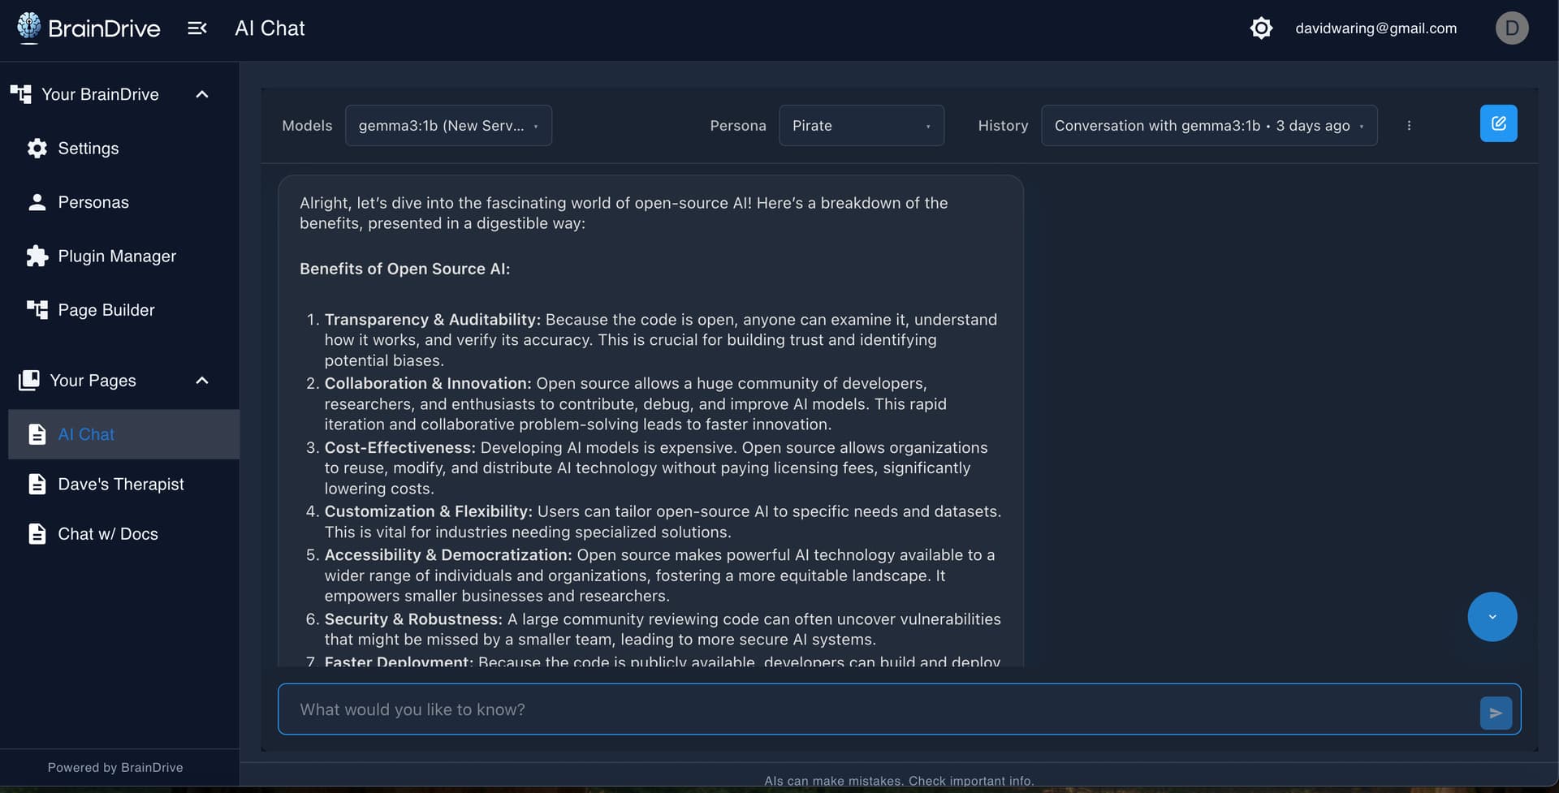1559x793 pixels.
Task: Collapse the Your BrainDrive section
Action: tap(202, 94)
